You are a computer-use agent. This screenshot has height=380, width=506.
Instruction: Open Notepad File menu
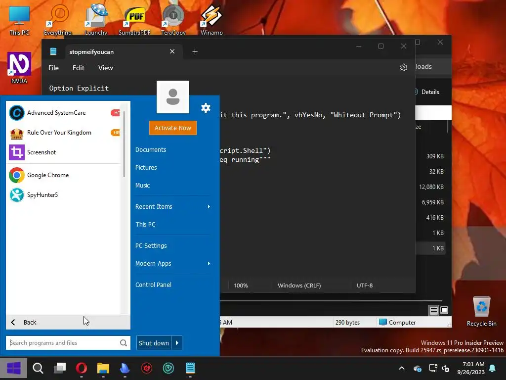(53, 68)
